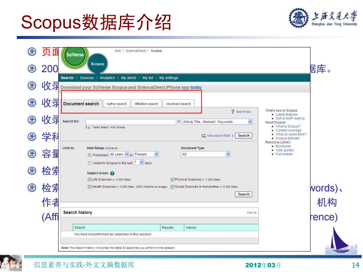Click the Search column header in history table
Screen dimensions: 363x272
coord(116,228)
